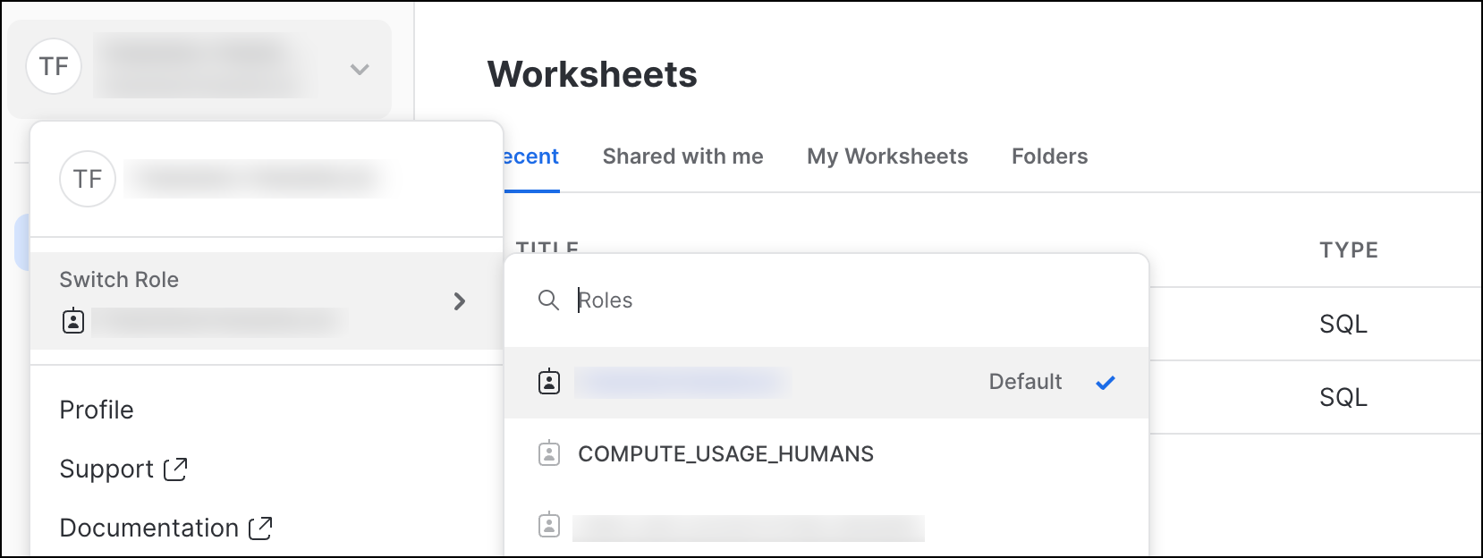Click the TF avatar inside user menu
The height and width of the screenshot is (558, 1483).
tap(88, 179)
